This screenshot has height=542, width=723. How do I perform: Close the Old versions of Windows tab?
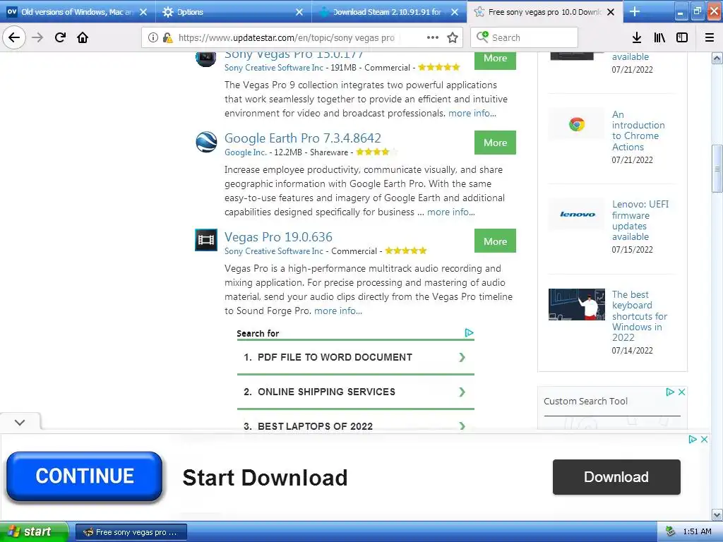tap(143, 12)
